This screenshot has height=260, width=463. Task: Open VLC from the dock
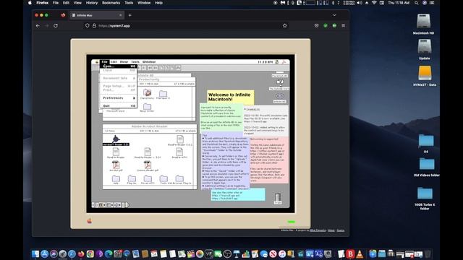pos(360,253)
